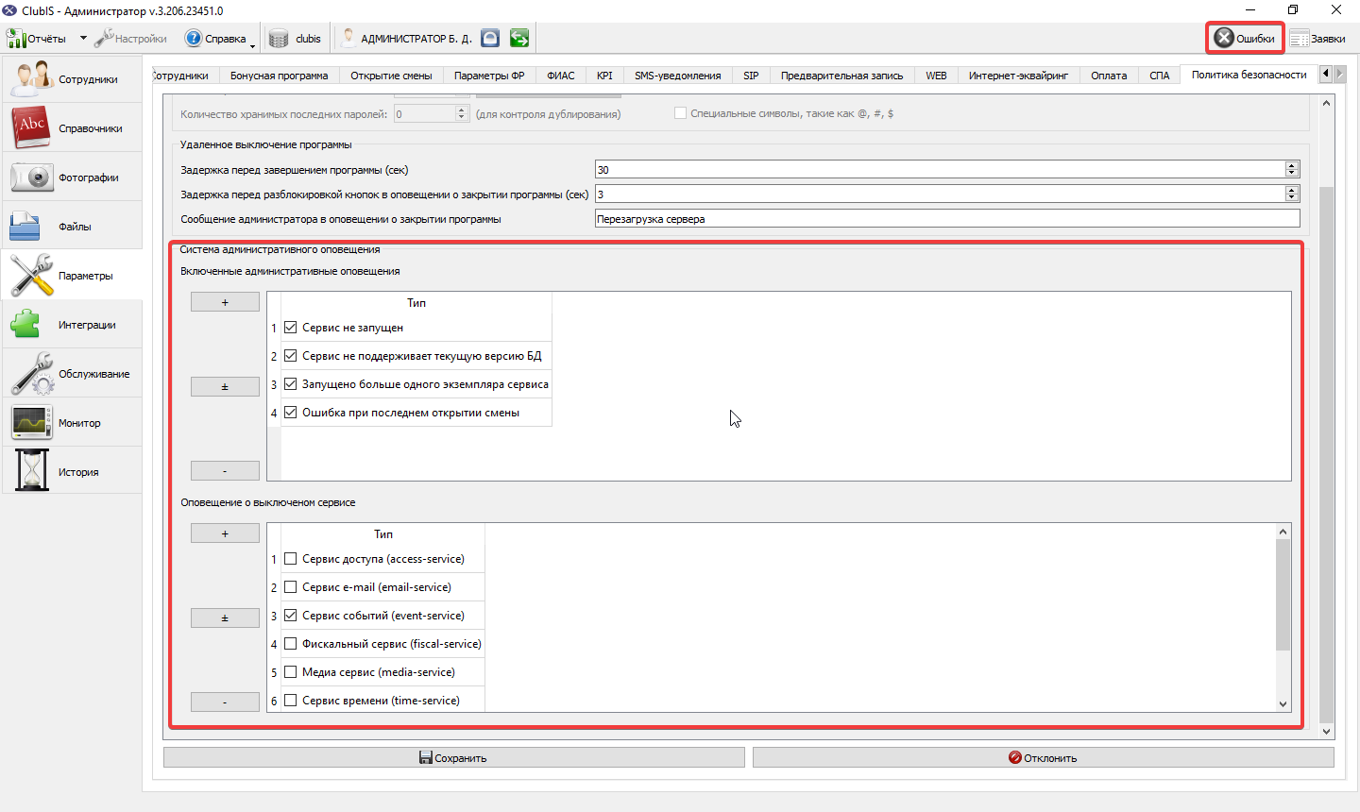
Task: Open the Сотрудники section in sidebar
Action: (x=72, y=78)
